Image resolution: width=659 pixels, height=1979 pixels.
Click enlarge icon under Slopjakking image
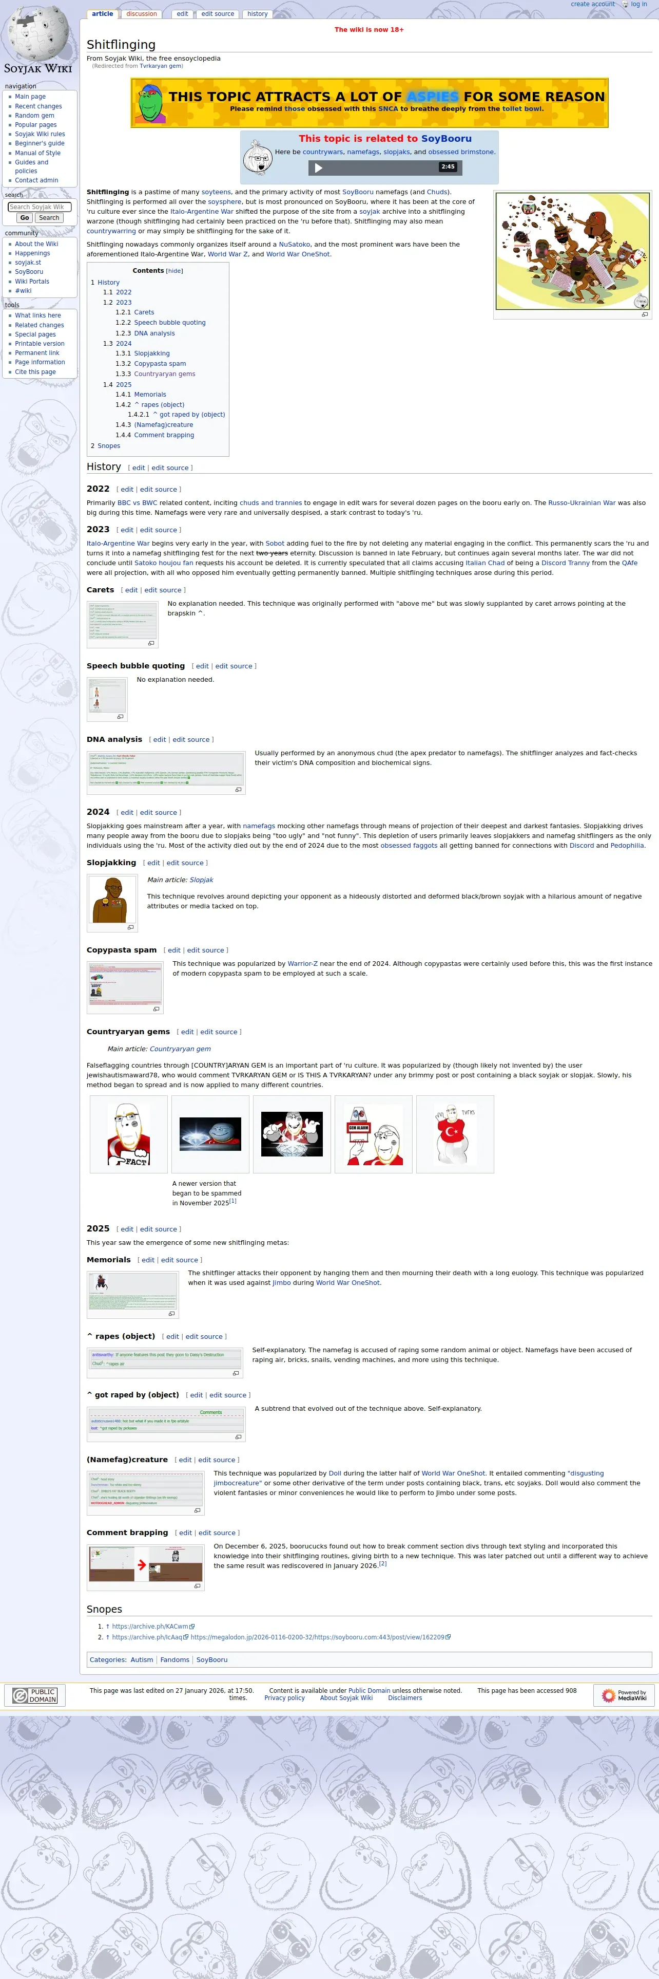pos(130,927)
